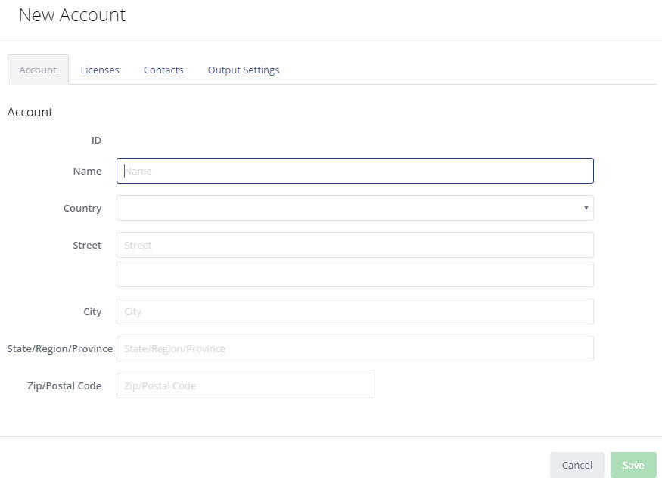The width and height of the screenshot is (662, 483).
Task: Focus the Name input field
Action: click(x=355, y=171)
